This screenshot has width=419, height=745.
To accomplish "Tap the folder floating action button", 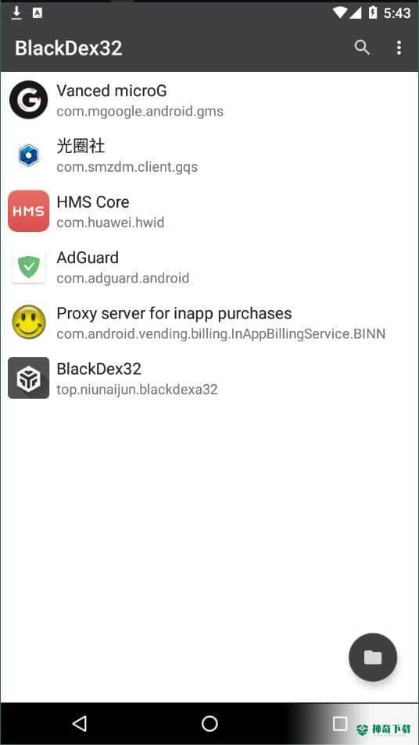I will 373,657.
